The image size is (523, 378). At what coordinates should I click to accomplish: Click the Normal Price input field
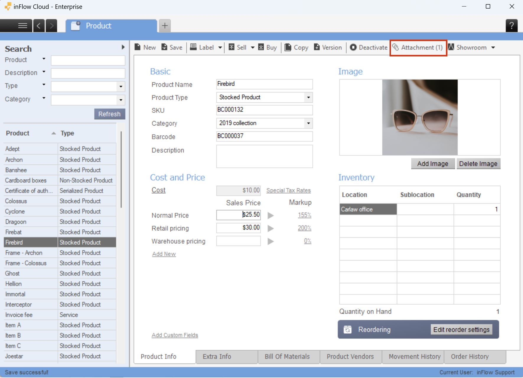tap(238, 215)
